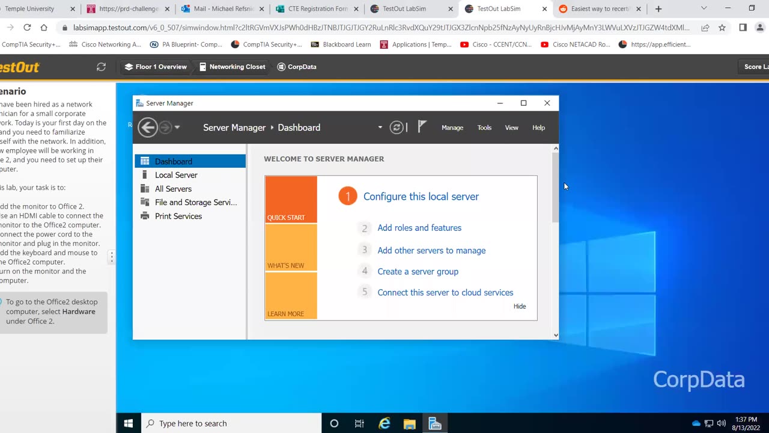Screen dimensions: 769x433
Task: Click Add other servers to manage
Action: (x=431, y=250)
